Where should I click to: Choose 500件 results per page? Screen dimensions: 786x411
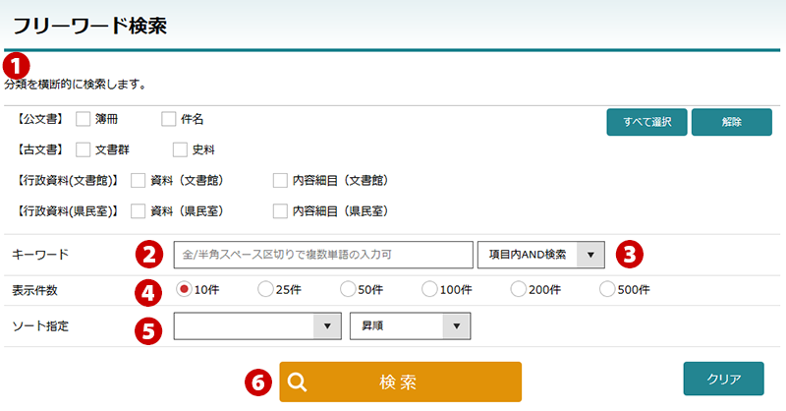(x=607, y=289)
